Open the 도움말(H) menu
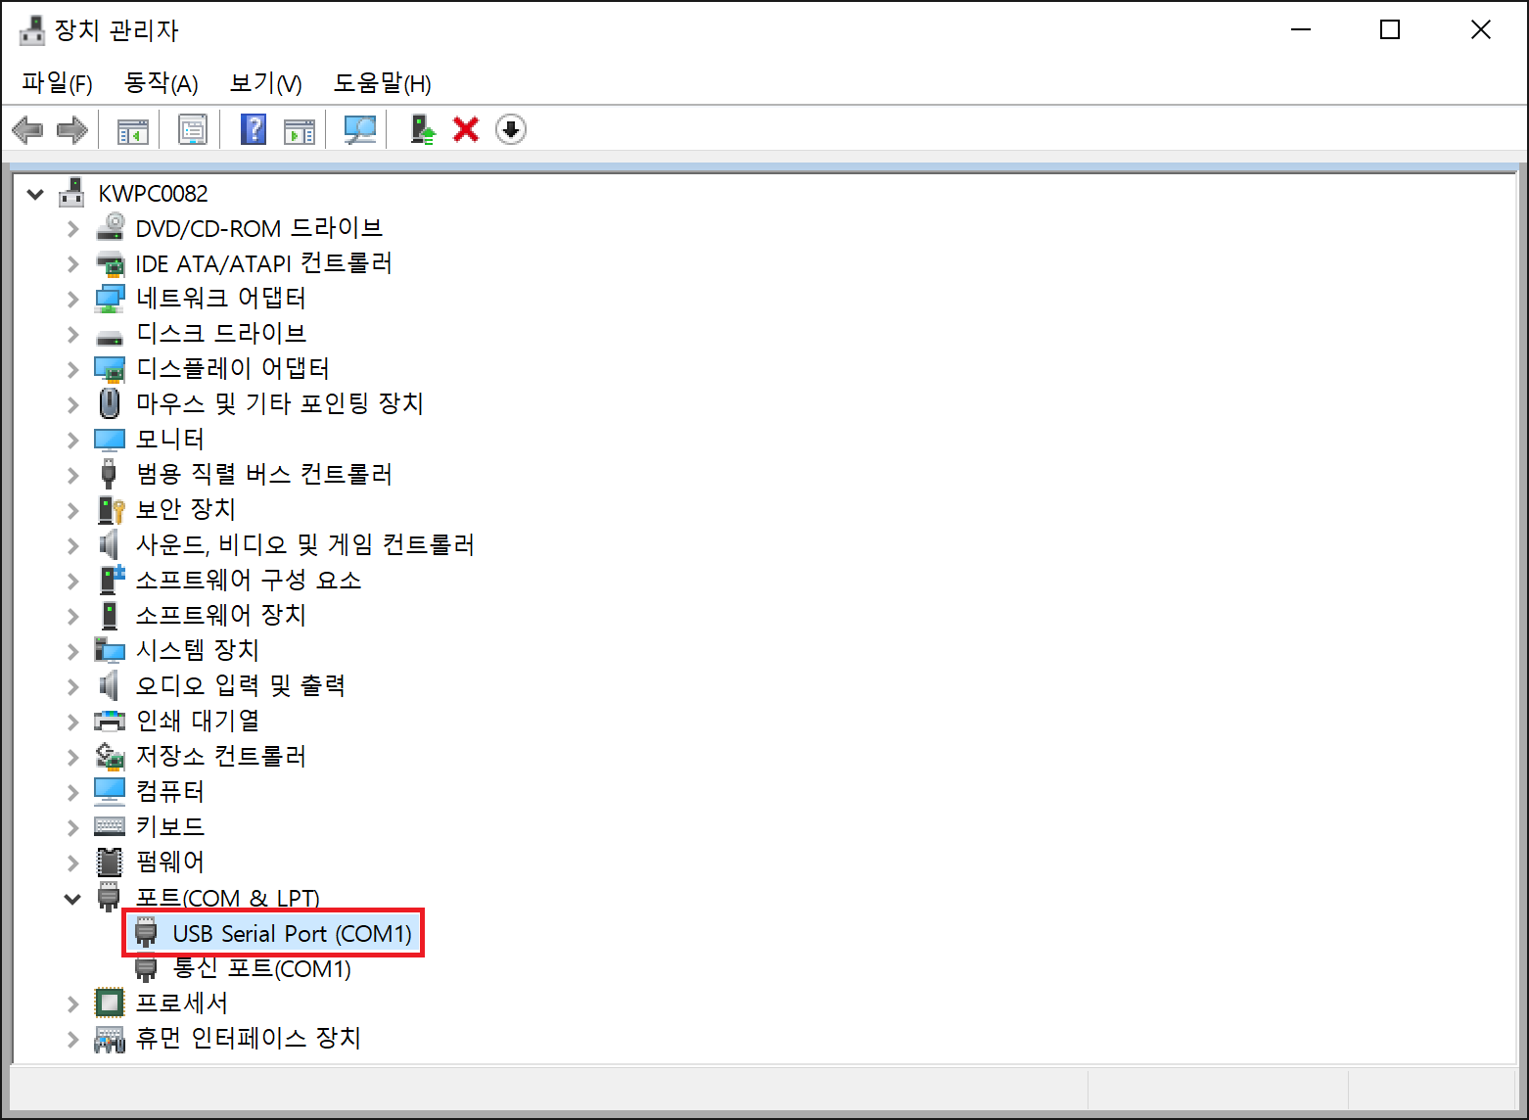 tap(382, 83)
